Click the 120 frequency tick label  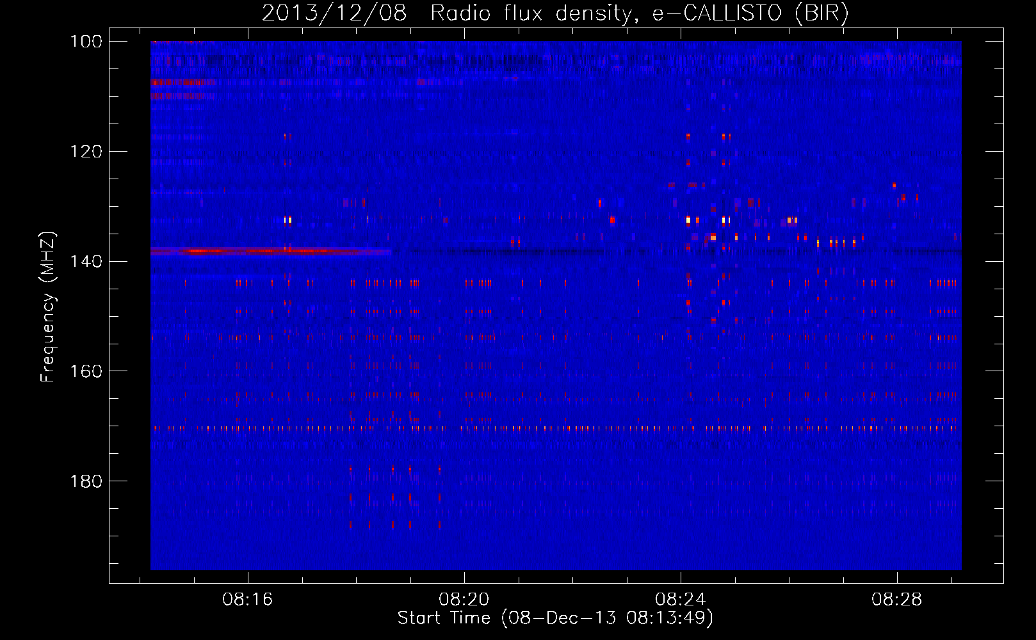point(85,152)
